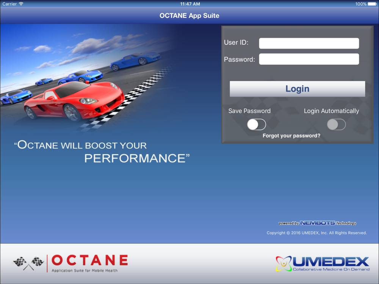
Task: Tap the powered by NEMBOTS Technology logo
Action: tap(317, 223)
